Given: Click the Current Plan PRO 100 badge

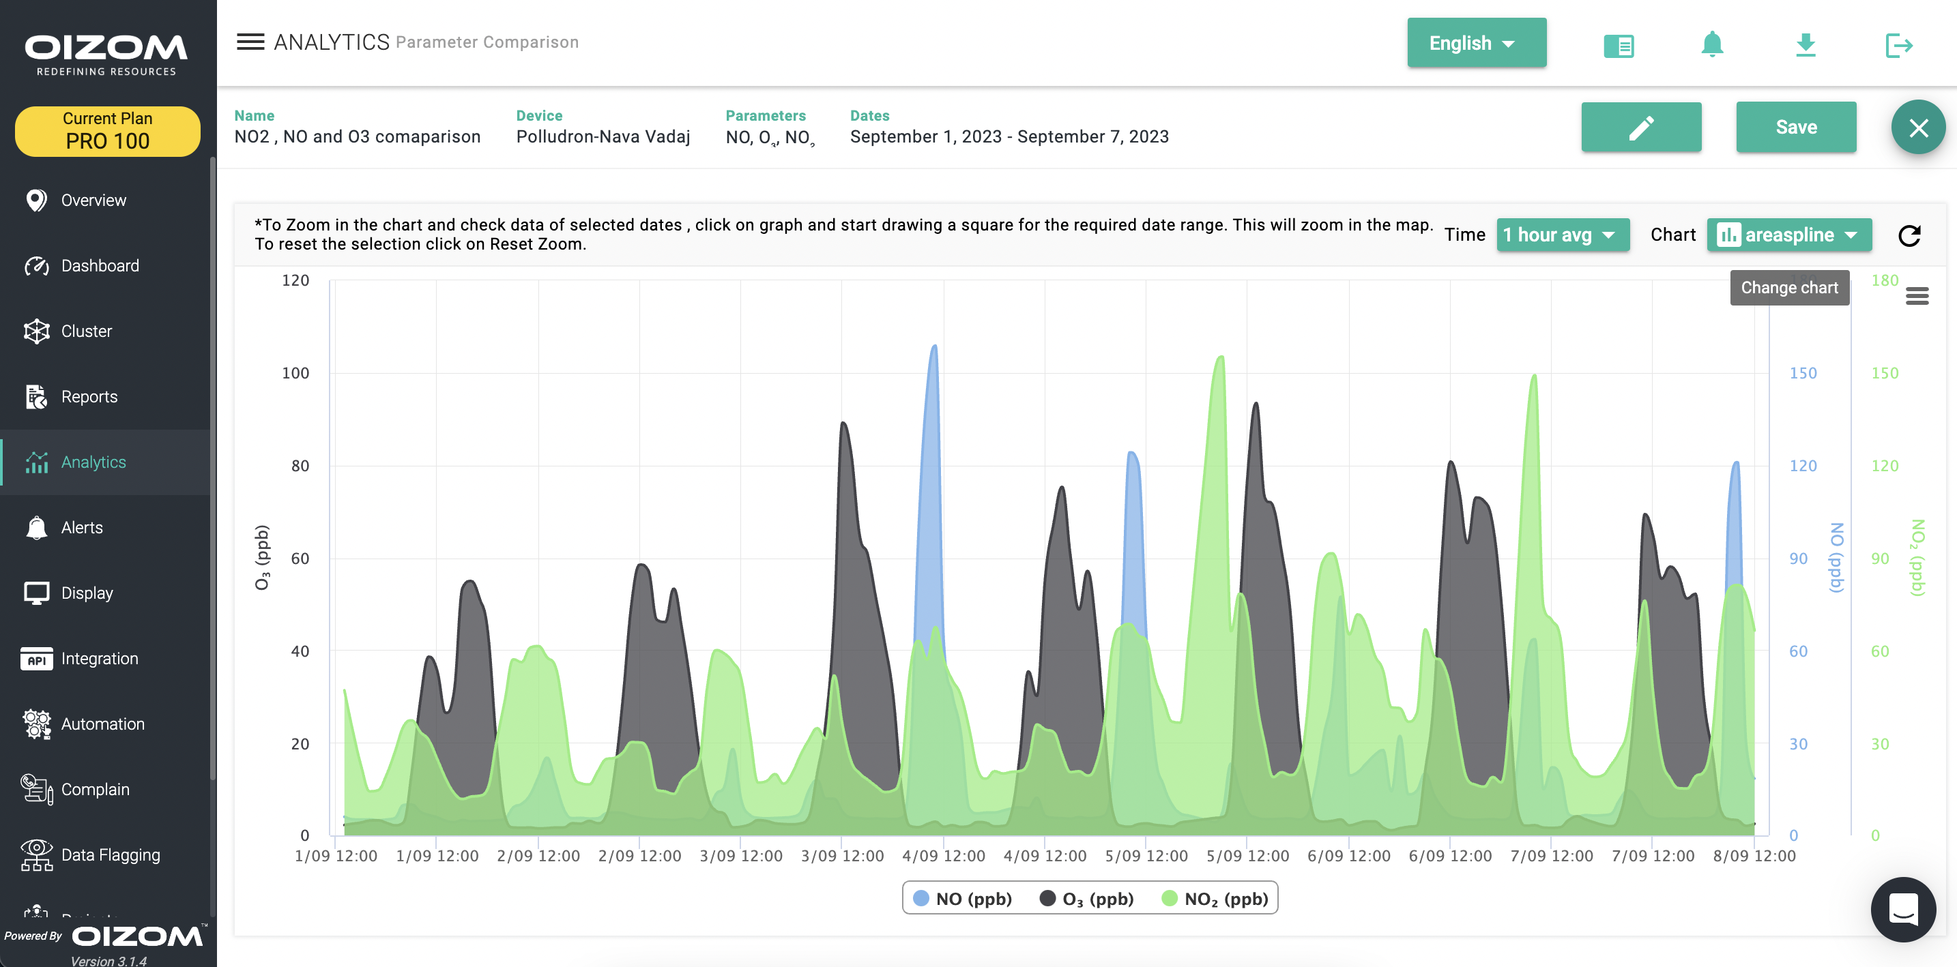Looking at the screenshot, I should [107, 130].
